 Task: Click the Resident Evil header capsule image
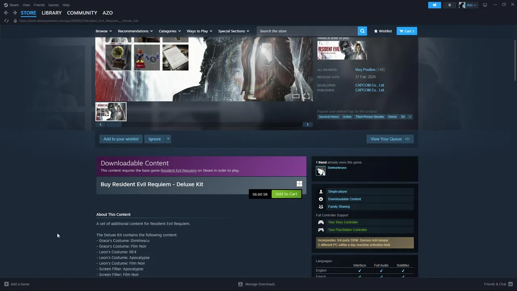(342, 51)
